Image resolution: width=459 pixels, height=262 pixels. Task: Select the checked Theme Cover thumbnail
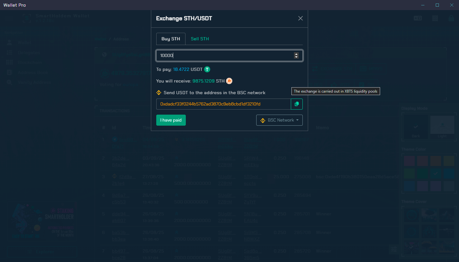pos(411,248)
